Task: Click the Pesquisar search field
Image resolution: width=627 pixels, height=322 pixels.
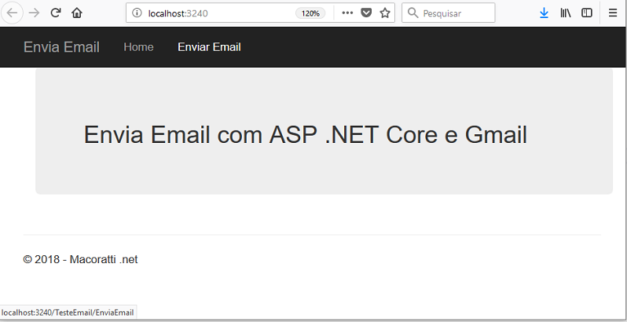Action: 449,13
